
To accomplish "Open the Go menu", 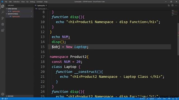I will [x=27, y=2].
